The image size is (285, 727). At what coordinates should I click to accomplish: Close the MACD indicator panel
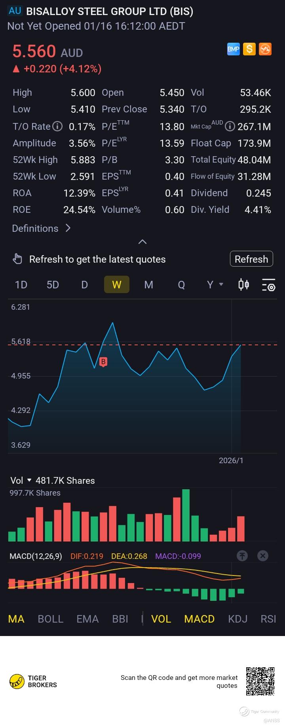[263, 556]
